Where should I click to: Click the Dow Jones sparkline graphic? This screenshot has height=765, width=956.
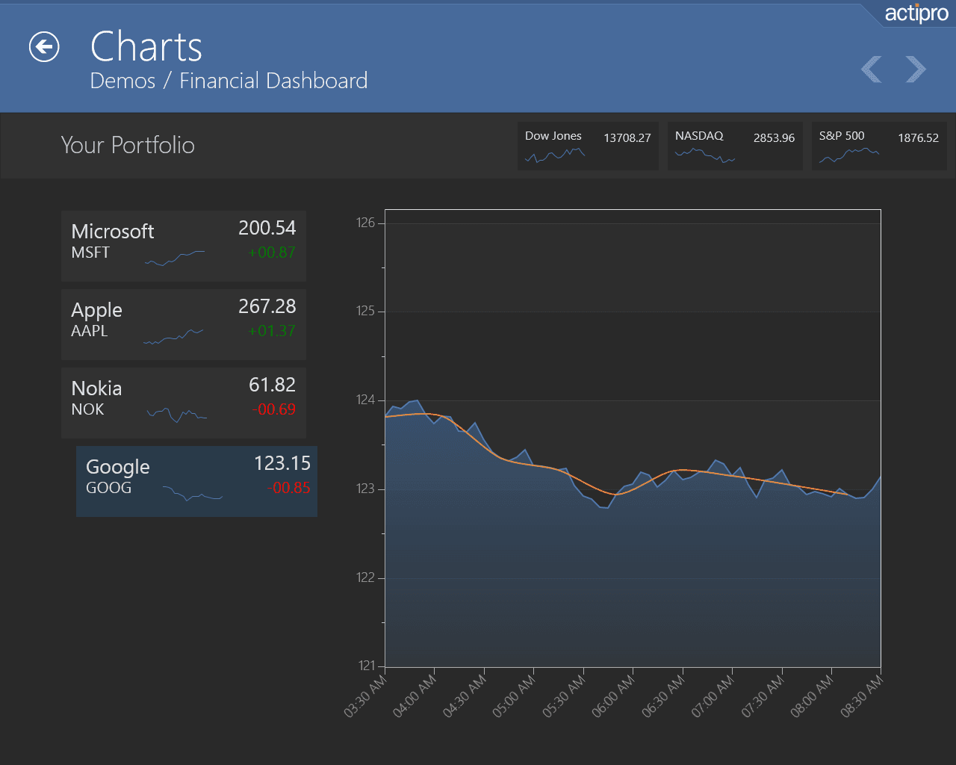click(555, 155)
